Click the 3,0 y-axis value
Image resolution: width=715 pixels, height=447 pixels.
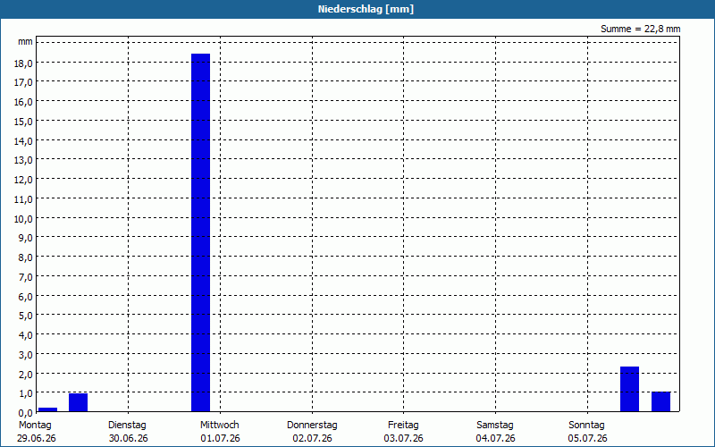click(x=26, y=354)
